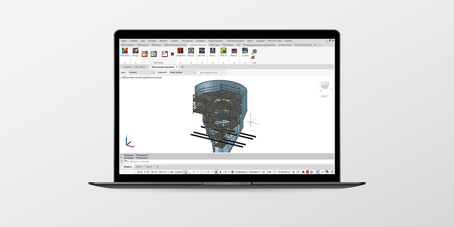Screen dimensions: 454x227
Task: Close the Леса внутри циклона tab
Action: pyautogui.click(x=177, y=67)
